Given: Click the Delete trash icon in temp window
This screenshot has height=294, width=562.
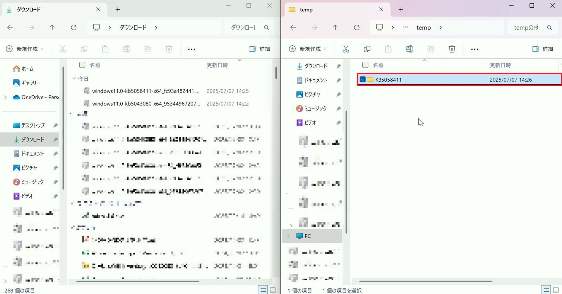Looking at the screenshot, I should click(x=452, y=49).
